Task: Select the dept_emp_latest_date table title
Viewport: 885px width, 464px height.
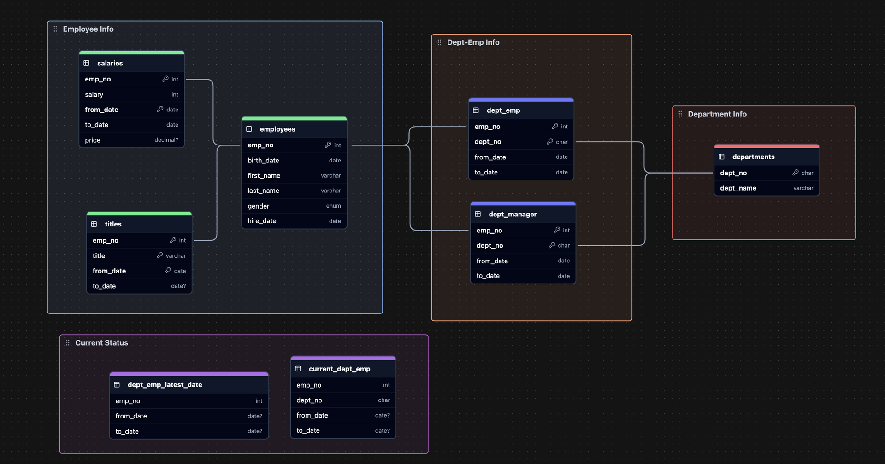Action: point(165,384)
